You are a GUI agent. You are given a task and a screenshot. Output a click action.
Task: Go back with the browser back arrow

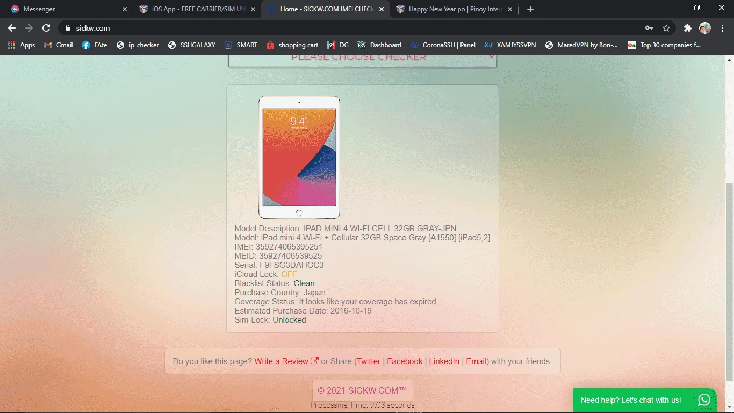point(12,28)
